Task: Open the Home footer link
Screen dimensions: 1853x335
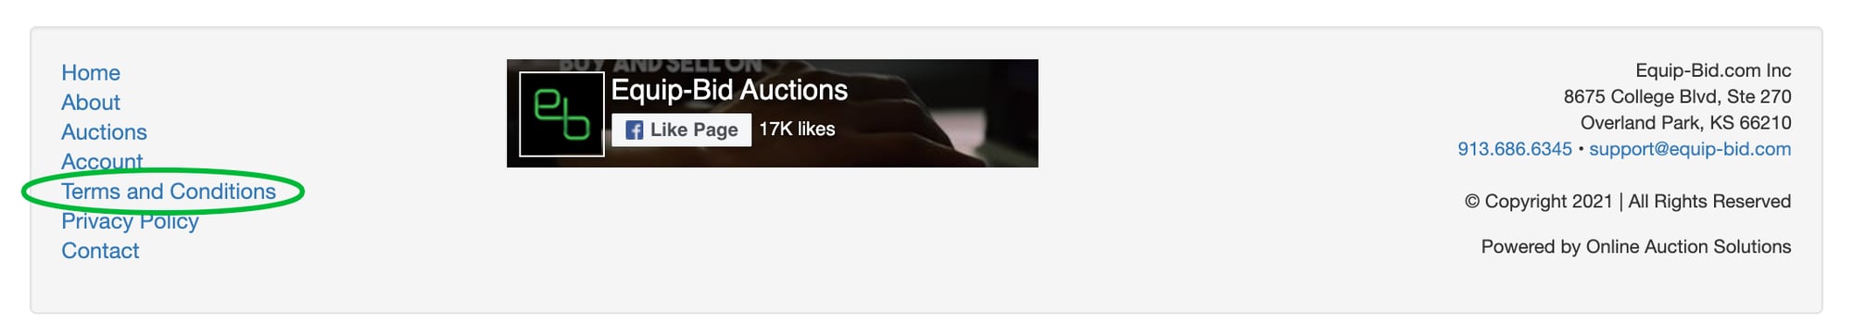Action: pyautogui.click(x=91, y=73)
